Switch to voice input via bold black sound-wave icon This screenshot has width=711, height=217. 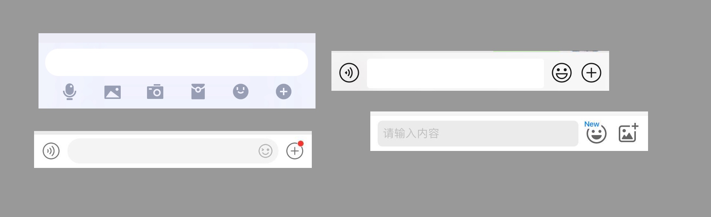(x=349, y=73)
